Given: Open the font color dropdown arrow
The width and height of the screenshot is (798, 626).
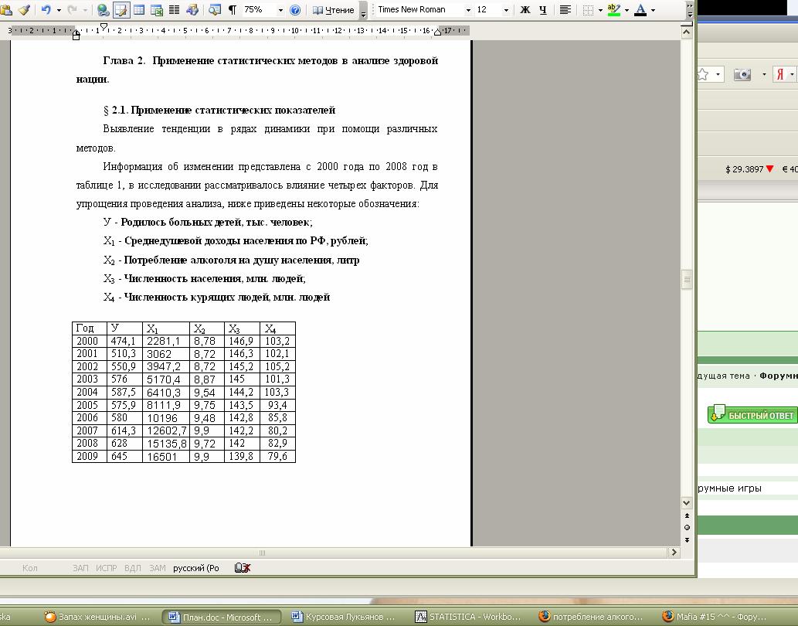Looking at the screenshot, I should point(653,10).
